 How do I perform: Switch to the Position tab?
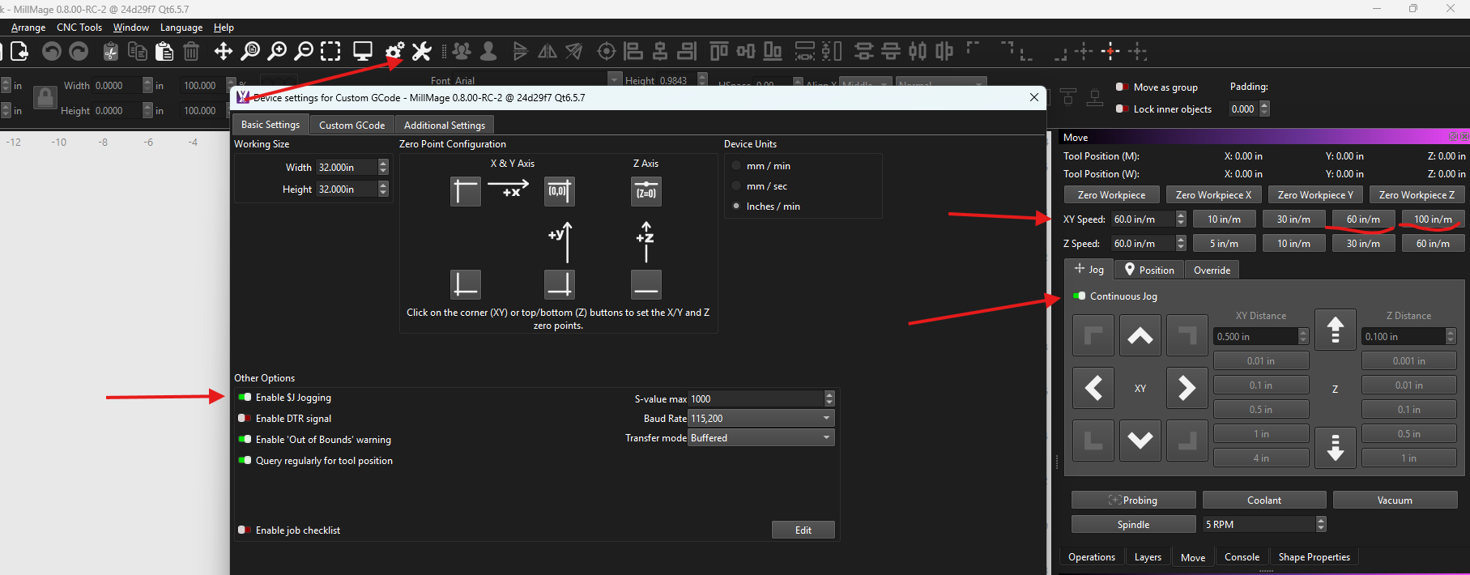coord(1149,270)
